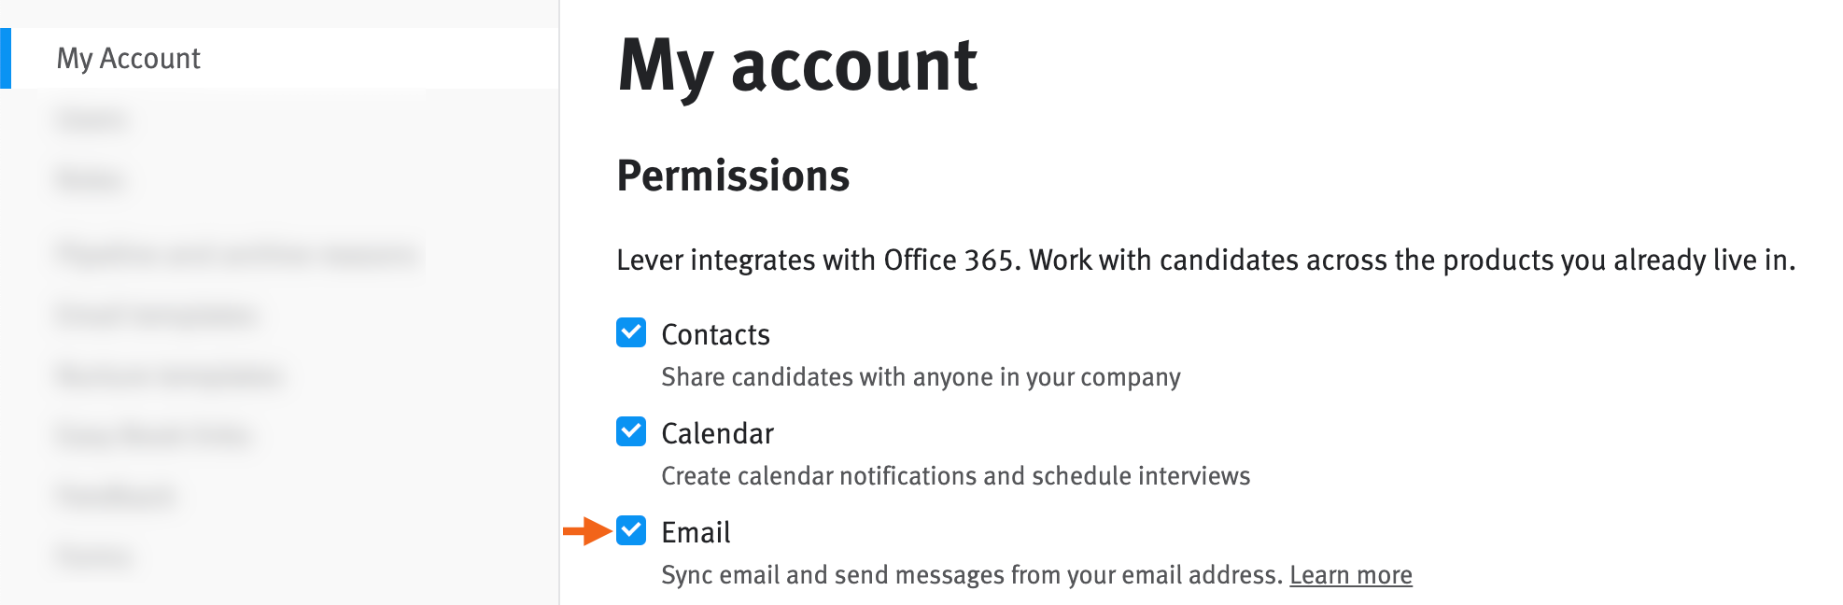
Task: Open the second item in the settings sidebar
Action: pyautogui.click(x=91, y=120)
